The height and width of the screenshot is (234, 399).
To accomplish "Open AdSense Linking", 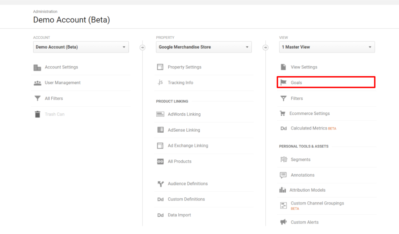I will (184, 130).
